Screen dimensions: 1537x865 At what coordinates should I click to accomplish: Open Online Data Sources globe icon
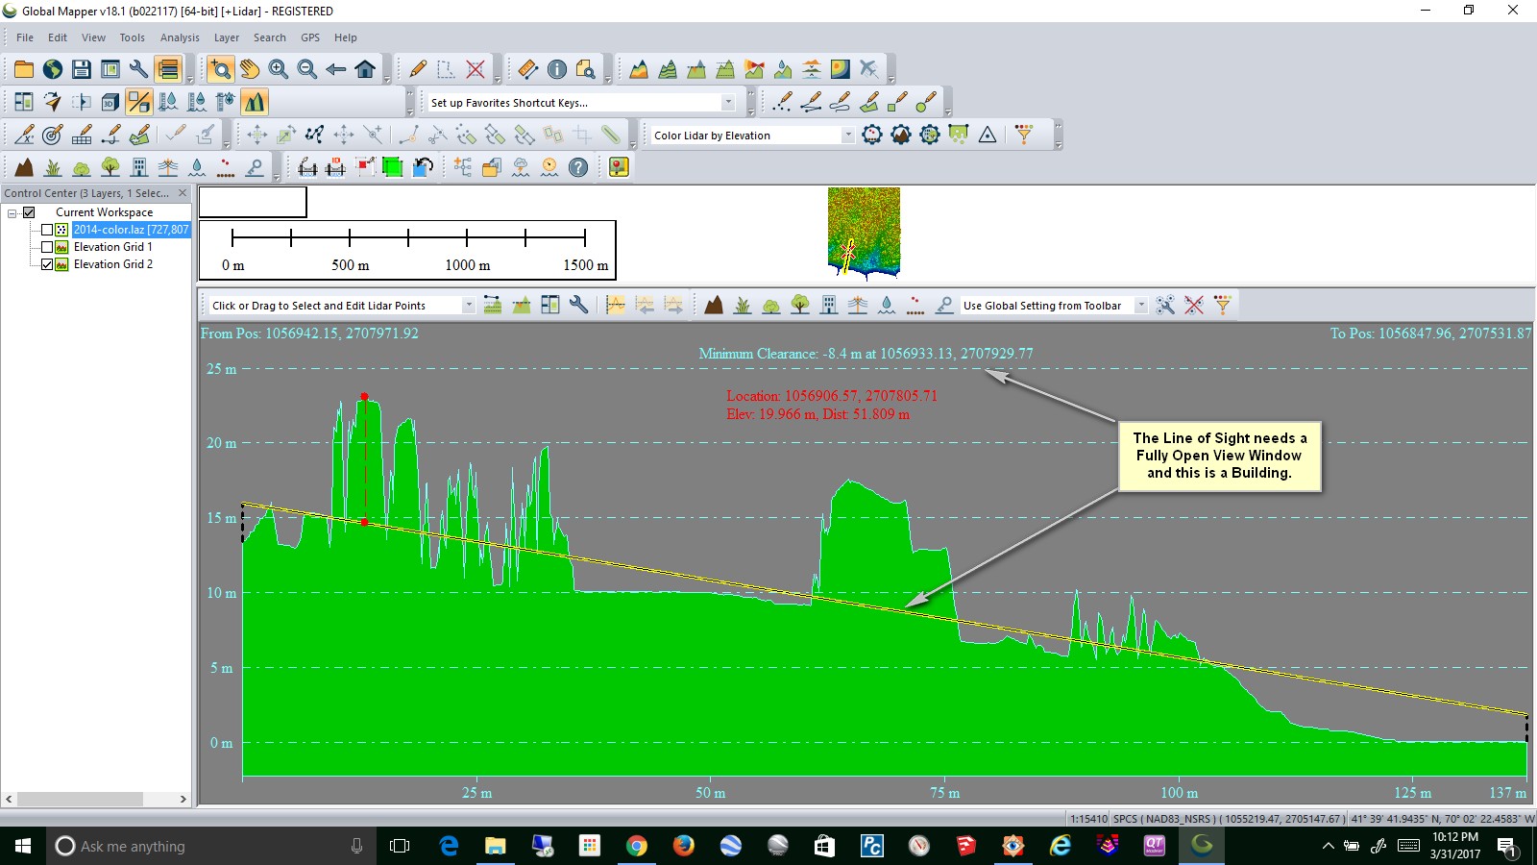pyautogui.click(x=53, y=69)
